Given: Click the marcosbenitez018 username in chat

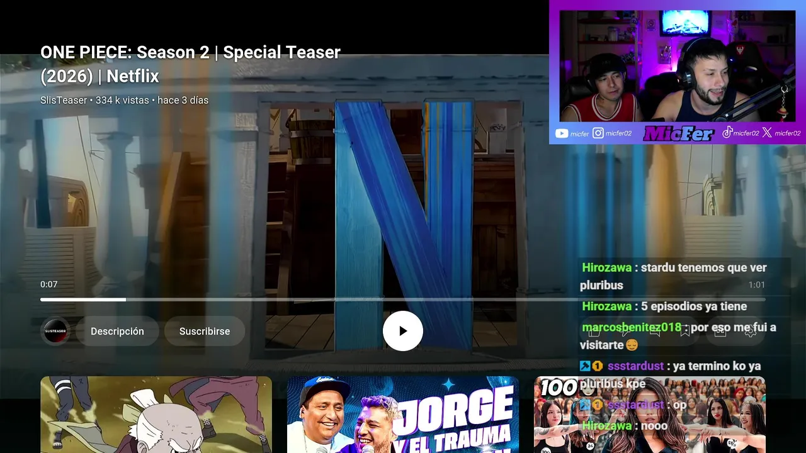Looking at the screenshot, I should 632,328.
